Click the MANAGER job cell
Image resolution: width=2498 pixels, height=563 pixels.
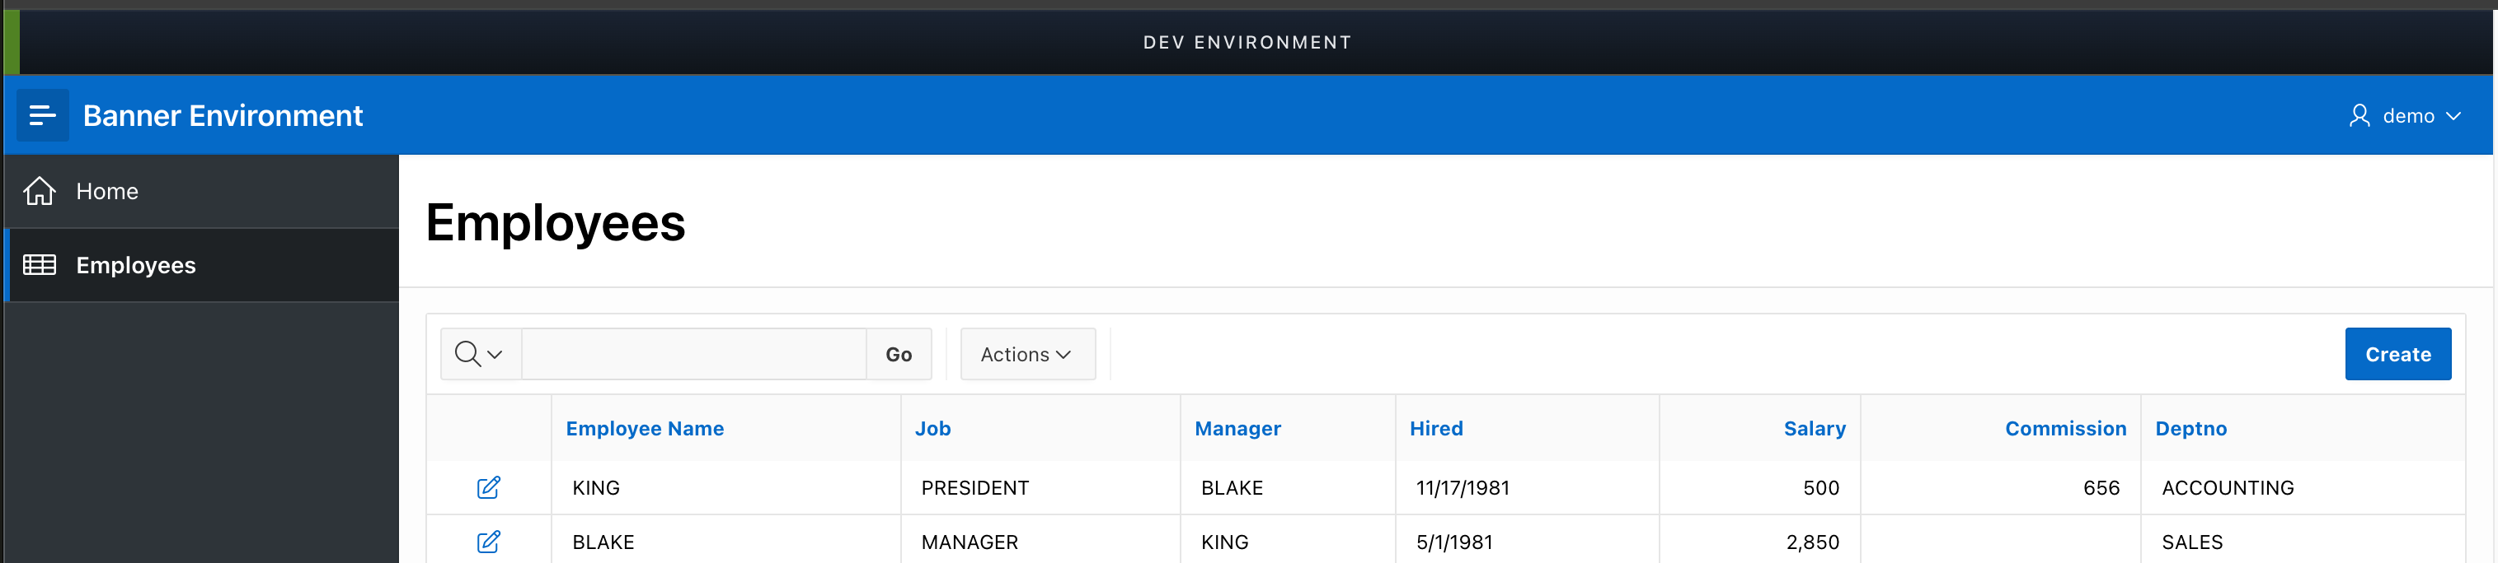click(1040, 542)
